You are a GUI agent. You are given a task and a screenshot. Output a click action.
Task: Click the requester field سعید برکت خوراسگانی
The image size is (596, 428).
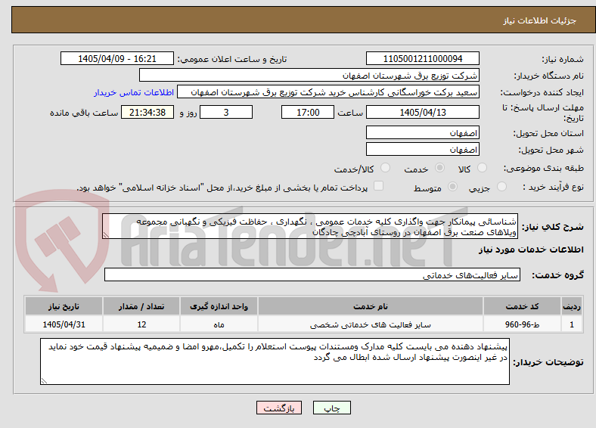pos(328,92)
